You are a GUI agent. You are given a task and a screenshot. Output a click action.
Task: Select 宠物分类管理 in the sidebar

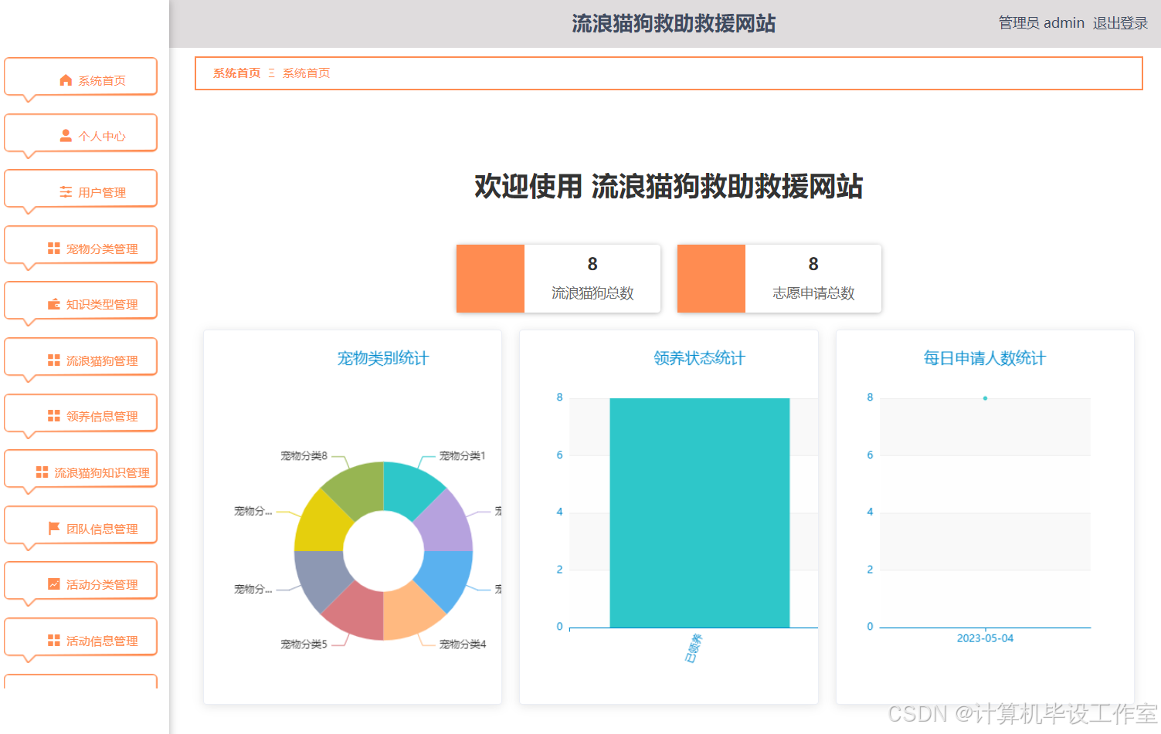click(x=80, y=245)
